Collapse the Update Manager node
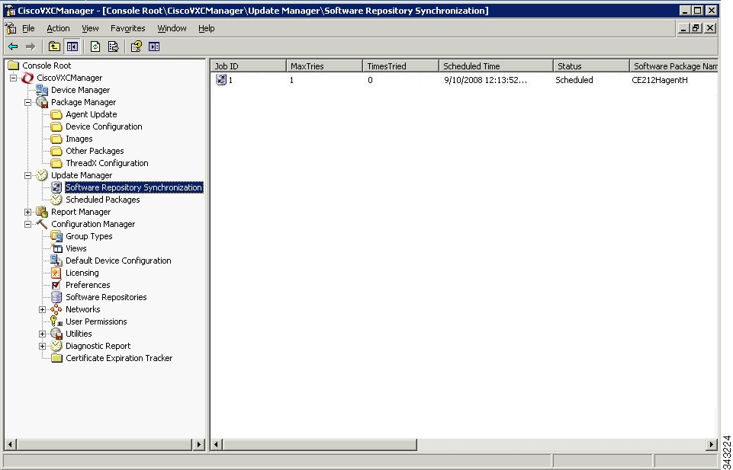This screenshot has height=470, width=733. pyautogui.click(x=28, y=175)
